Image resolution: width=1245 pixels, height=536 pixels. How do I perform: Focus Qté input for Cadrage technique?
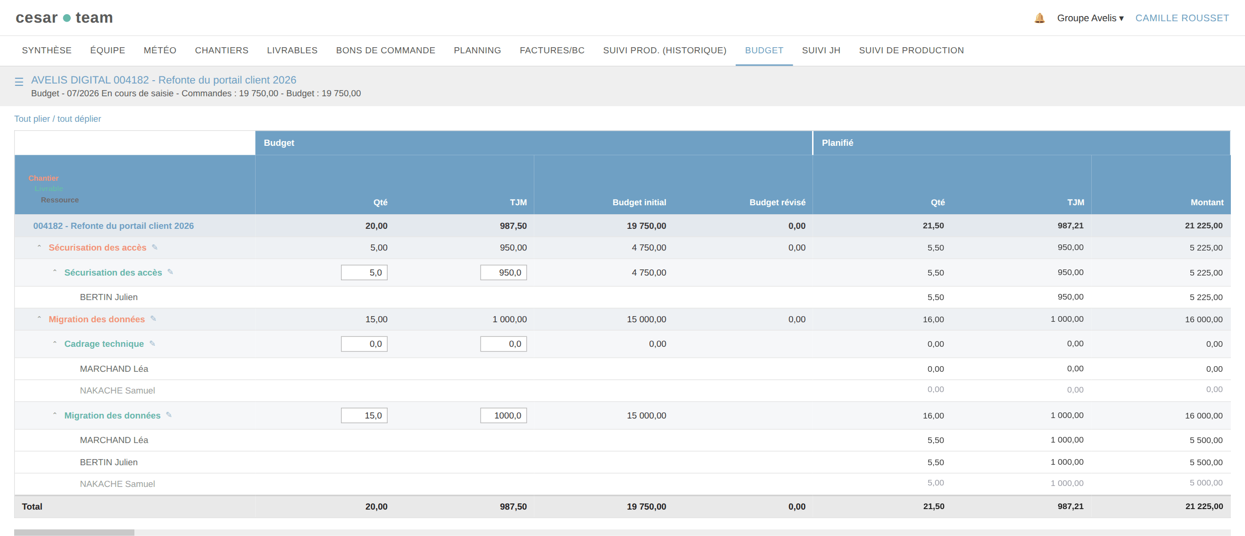(364, 344)
